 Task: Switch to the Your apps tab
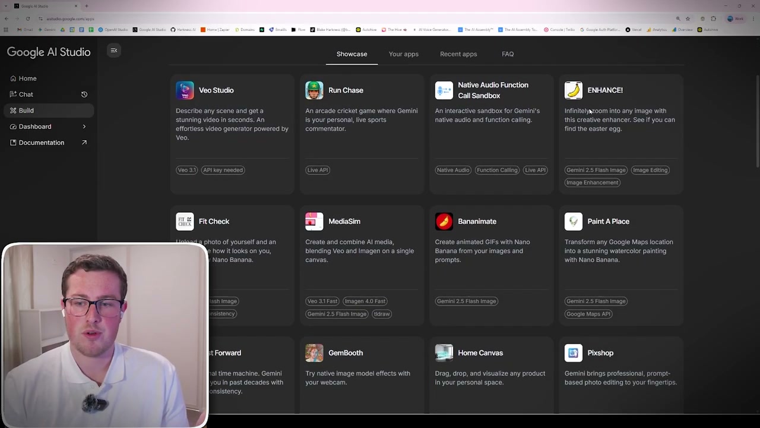[x=404, y=54]
